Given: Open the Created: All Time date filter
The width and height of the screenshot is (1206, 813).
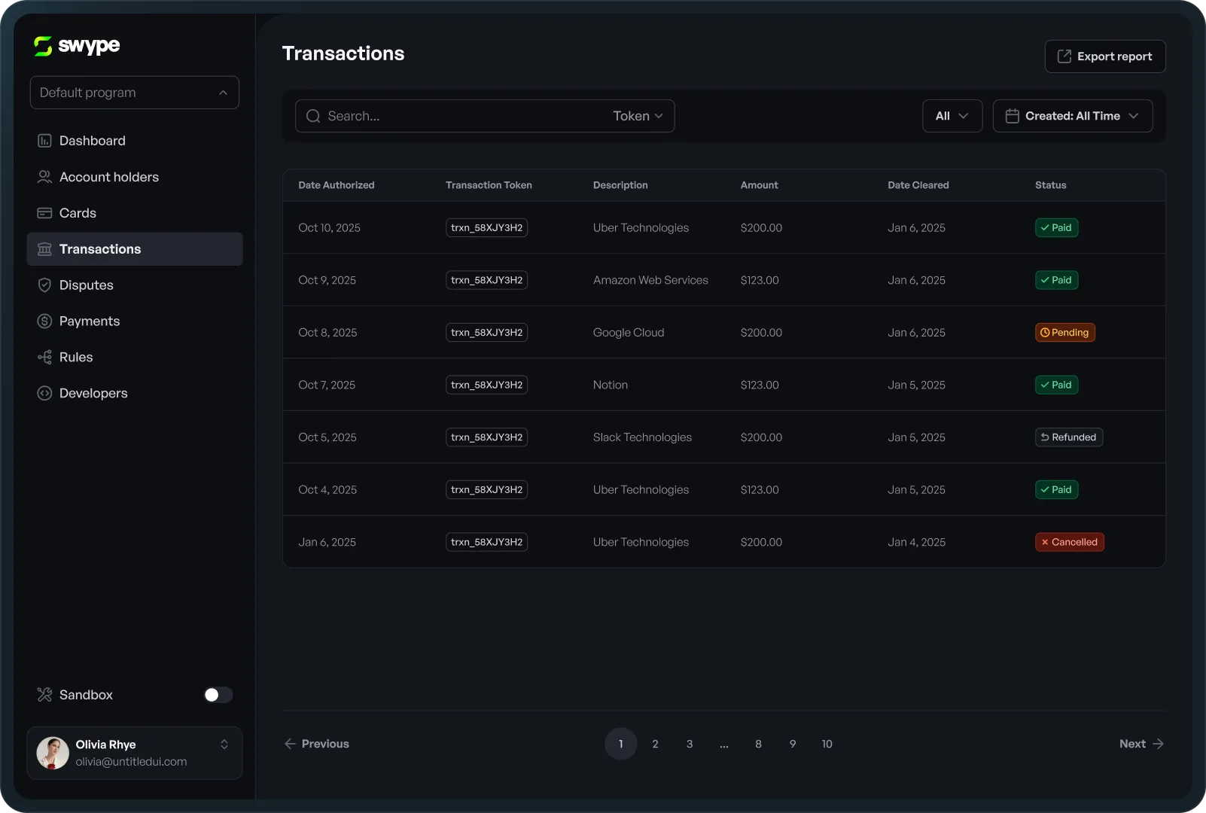Looking at the screenshot, I should [1073, 116].
